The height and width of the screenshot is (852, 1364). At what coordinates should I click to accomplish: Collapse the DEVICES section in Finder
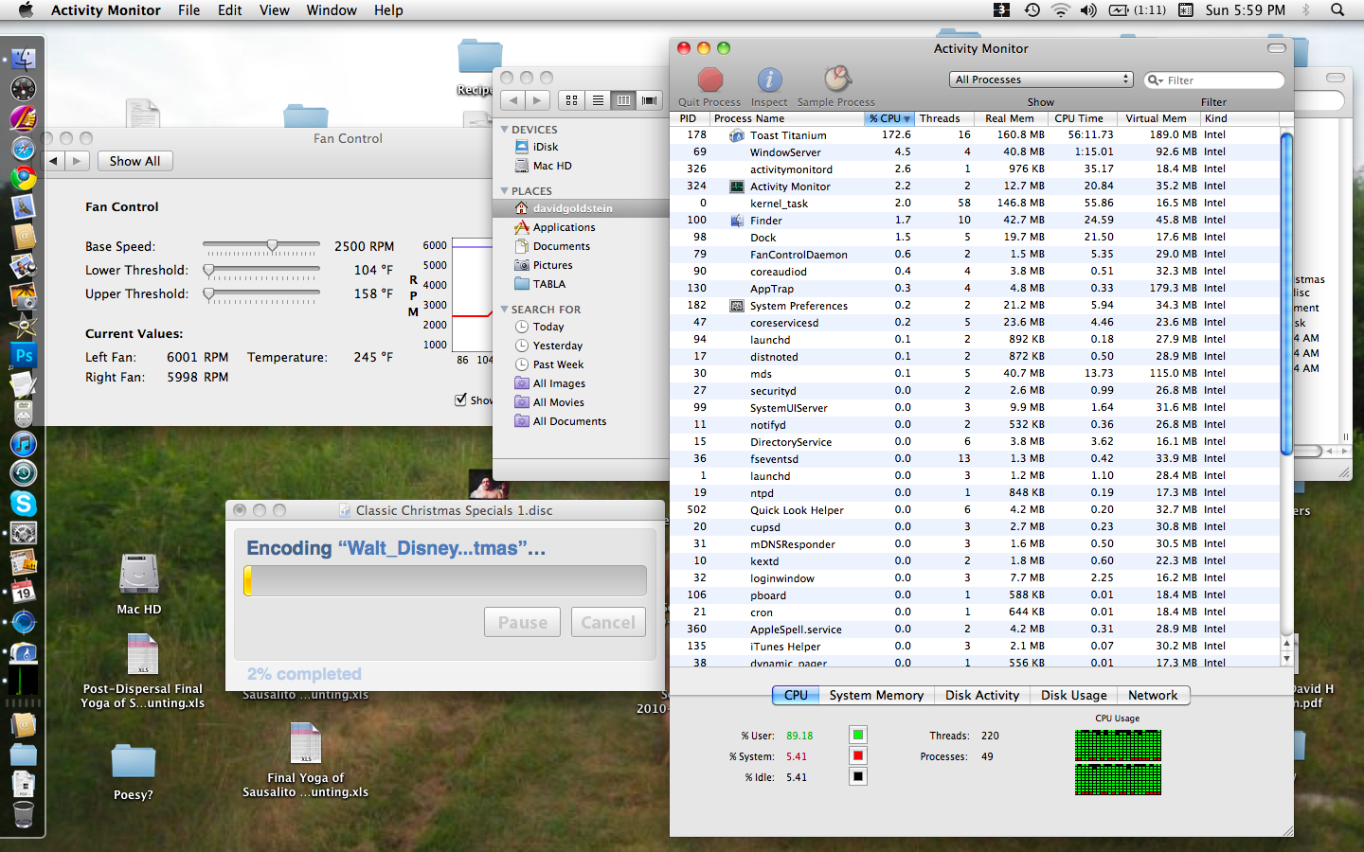(505, 130)
